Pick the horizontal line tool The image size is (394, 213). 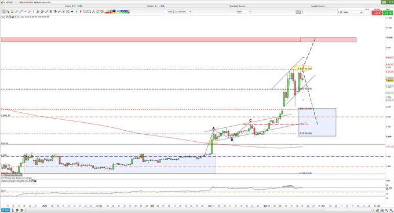tap(25, 12)
